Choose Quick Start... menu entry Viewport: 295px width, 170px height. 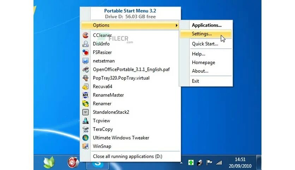(x=205, y=44)
